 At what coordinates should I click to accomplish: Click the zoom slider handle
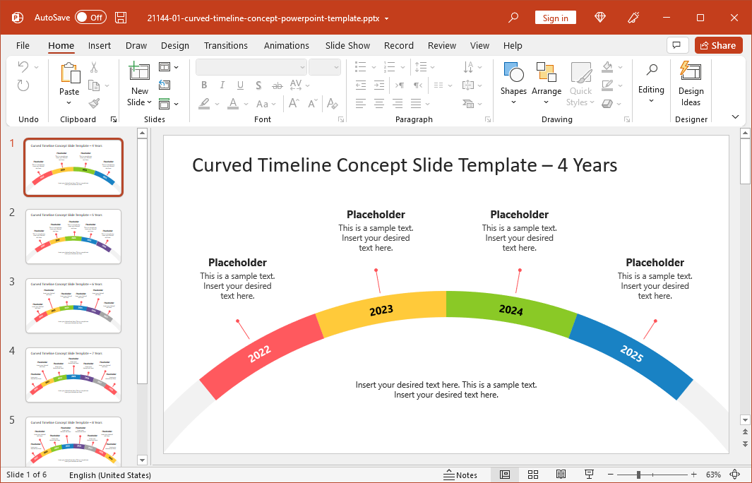638,475
